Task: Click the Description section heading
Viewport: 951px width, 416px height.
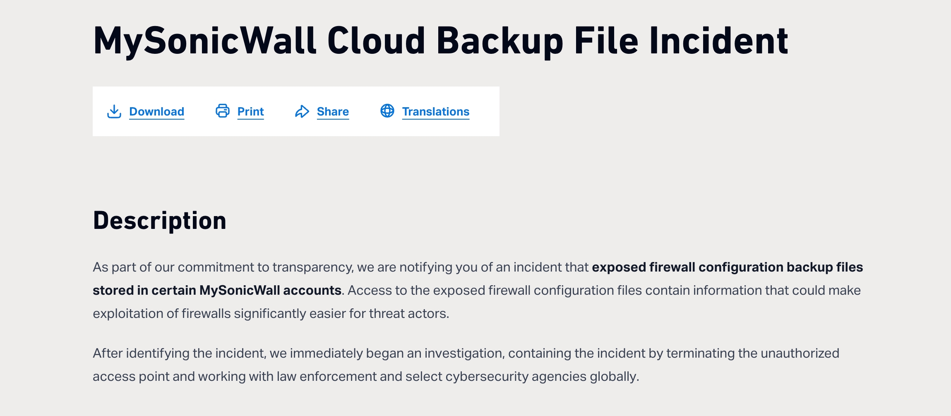Action: click(160, 221)
